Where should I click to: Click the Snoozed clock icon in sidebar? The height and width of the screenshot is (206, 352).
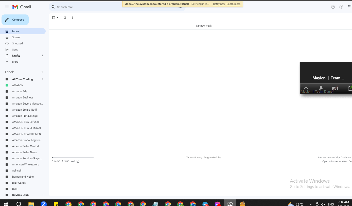7,43
